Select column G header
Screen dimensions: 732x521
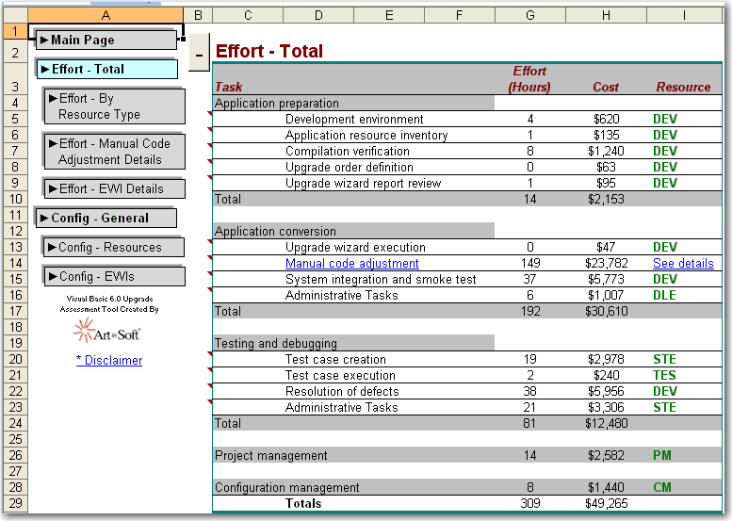point(530,15)
